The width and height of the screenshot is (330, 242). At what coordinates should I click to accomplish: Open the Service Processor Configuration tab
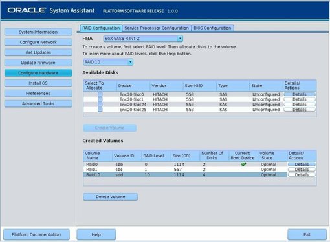pyautogui.click(x=157, y=28)
